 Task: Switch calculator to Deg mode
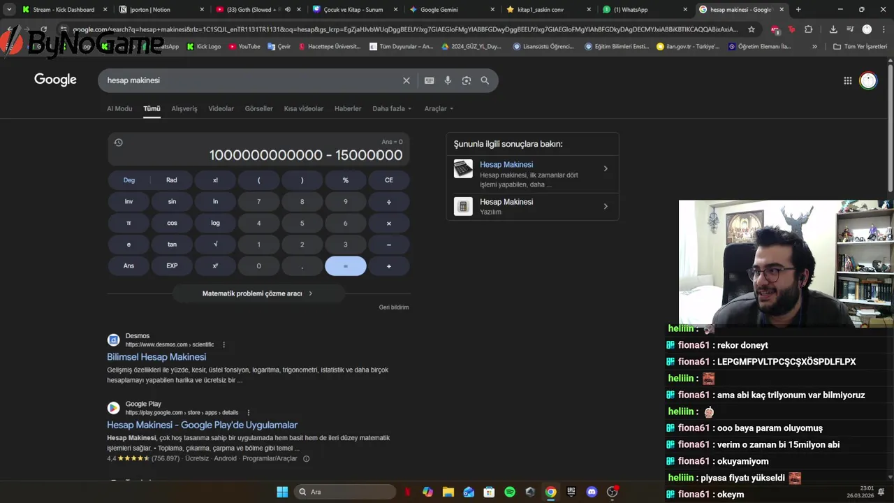click(x=129, y=180)
